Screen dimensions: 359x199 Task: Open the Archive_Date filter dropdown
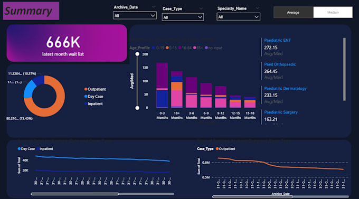135,16
